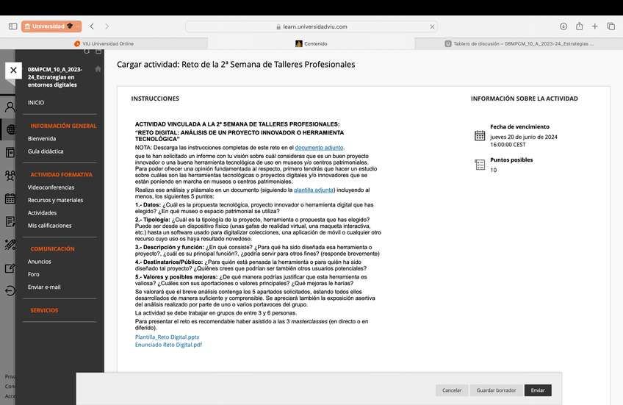Image resolution: width=623 pixels, height=405 pixels.
Task: Click the learn.universidadviu.com address bar
Action: pos(311,26)
